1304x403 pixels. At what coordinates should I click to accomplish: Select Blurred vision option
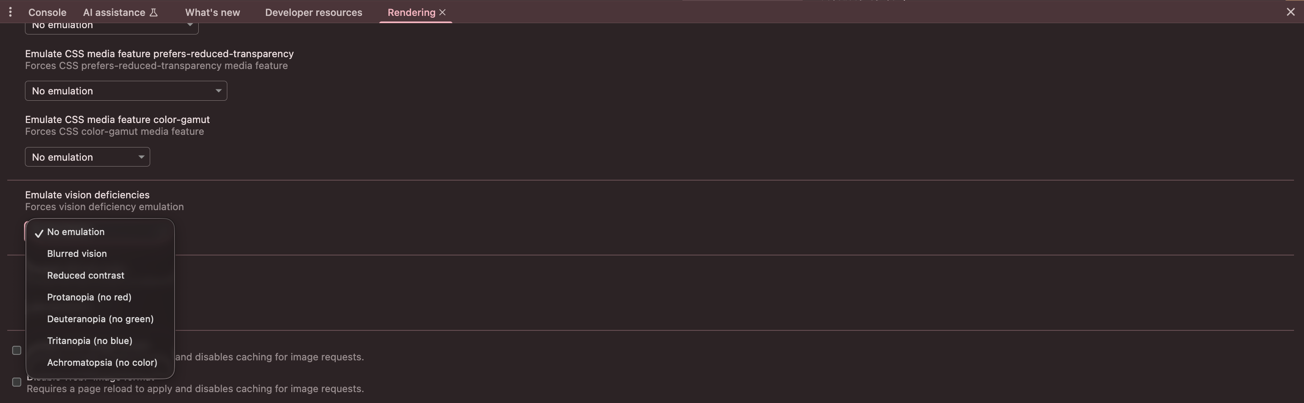pyautogui.click(x=77, y=254)
